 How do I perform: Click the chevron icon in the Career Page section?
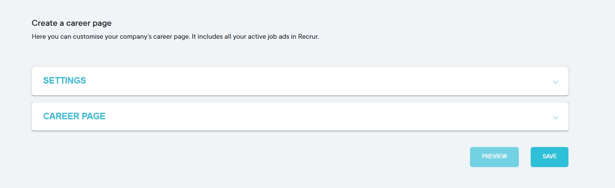pyautogui.click(x=555, y=118)
